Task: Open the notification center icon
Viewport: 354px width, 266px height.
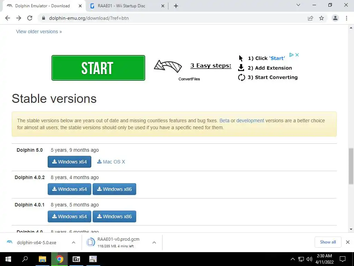Action: point(343,259)
